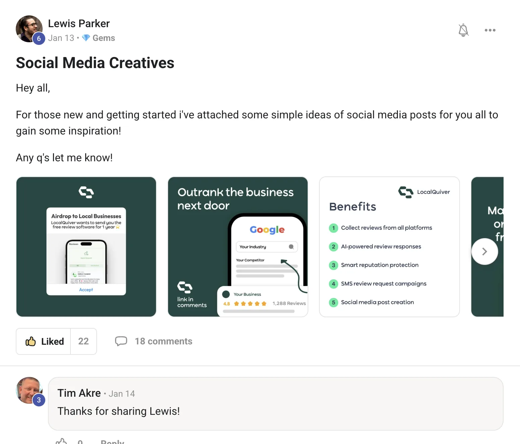Viewport: 520px width, 444px height.
Task: Click Lewis Parker's level 6 badge
Action: point(39,39)
